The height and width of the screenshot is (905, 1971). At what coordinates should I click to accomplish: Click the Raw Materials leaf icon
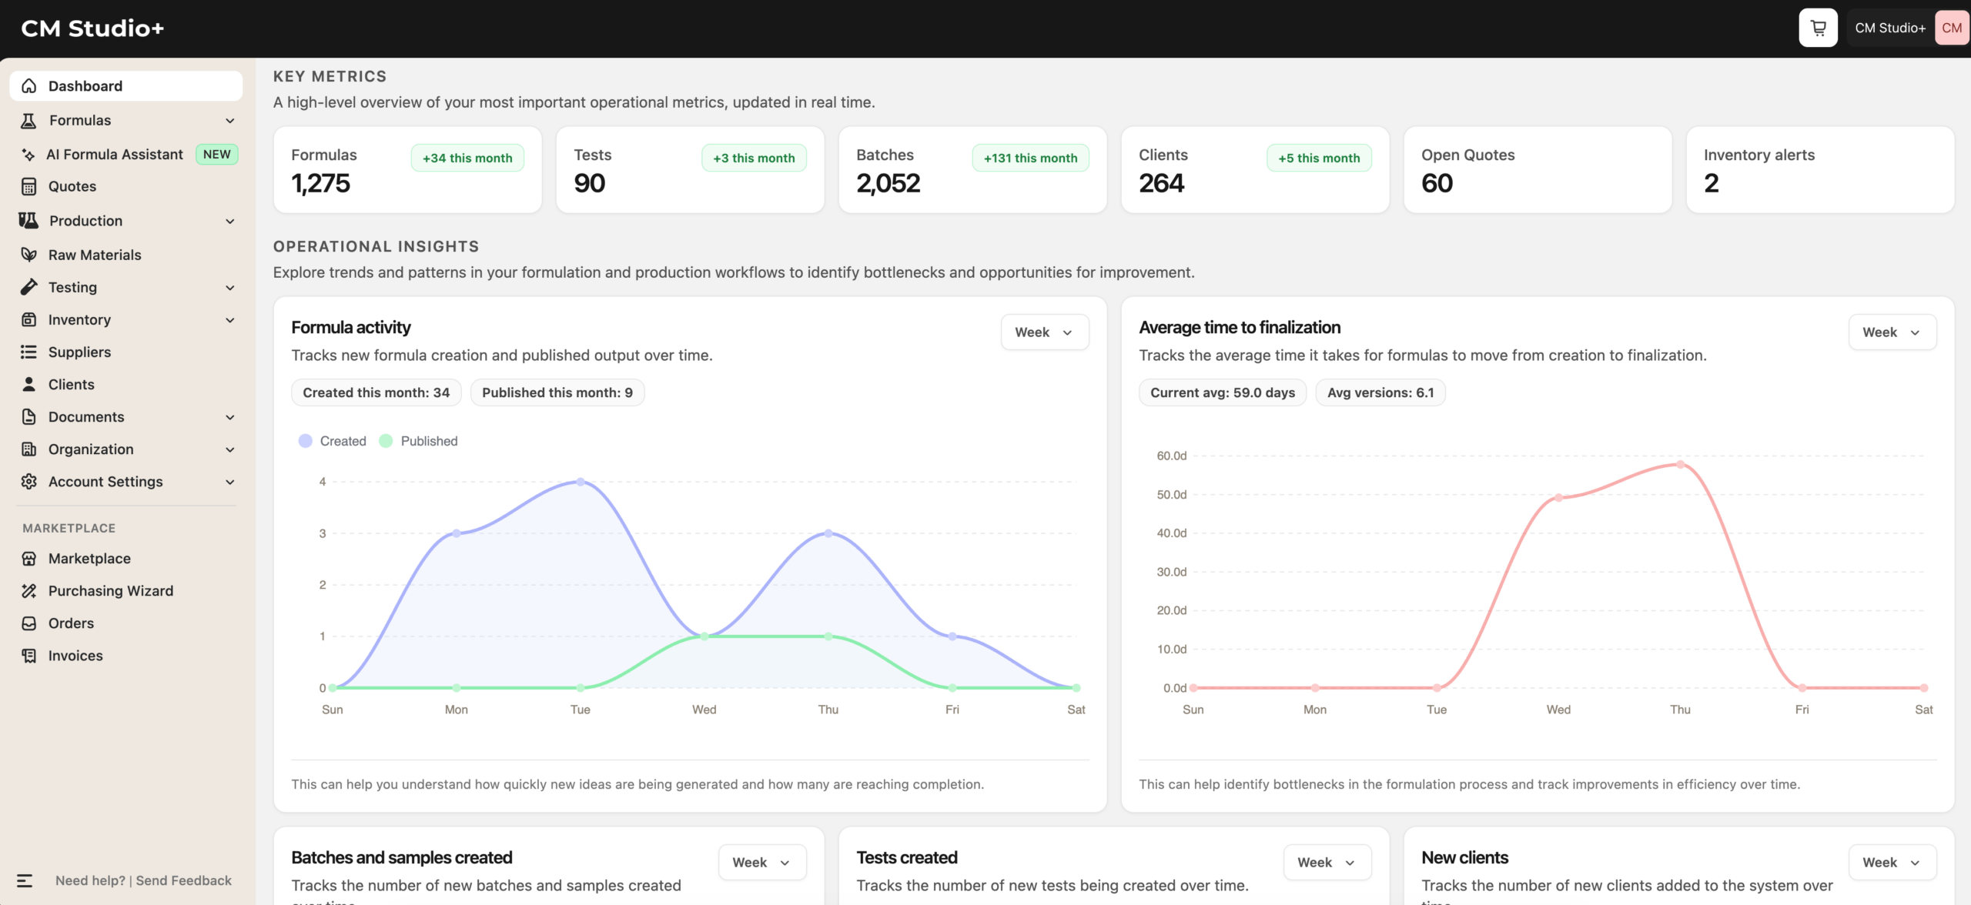point(29,255)
